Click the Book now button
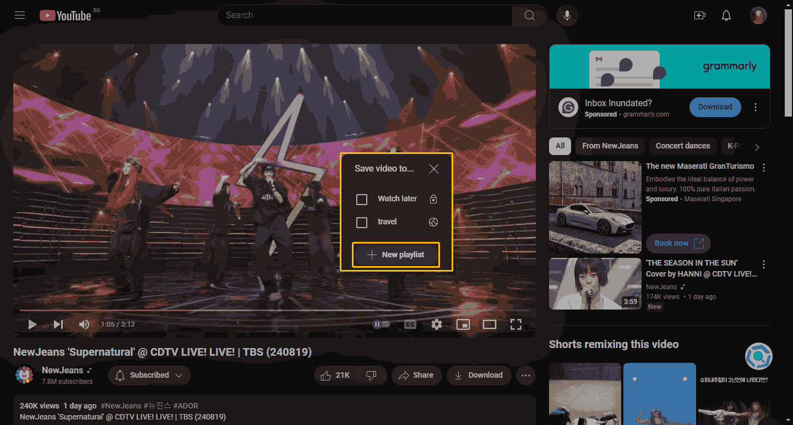This screenshot has width=793, height=425. [x=678, y=243]
